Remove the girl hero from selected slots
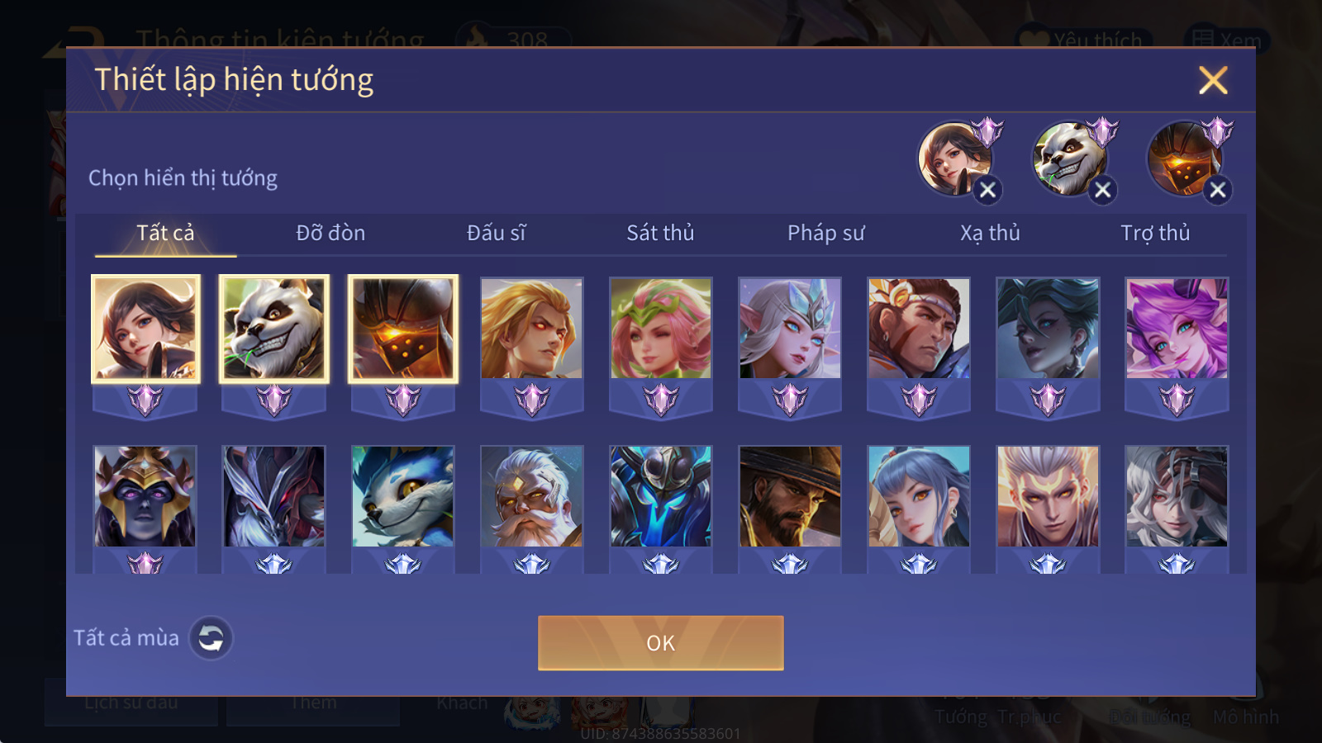Screen dimensions: 1322x743 pos(987,191)
